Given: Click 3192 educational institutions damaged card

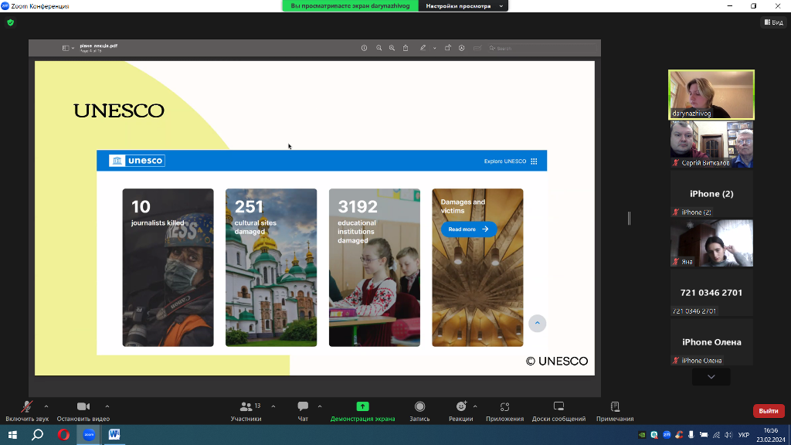Looking at the screenshot, I should pos(375,267).
